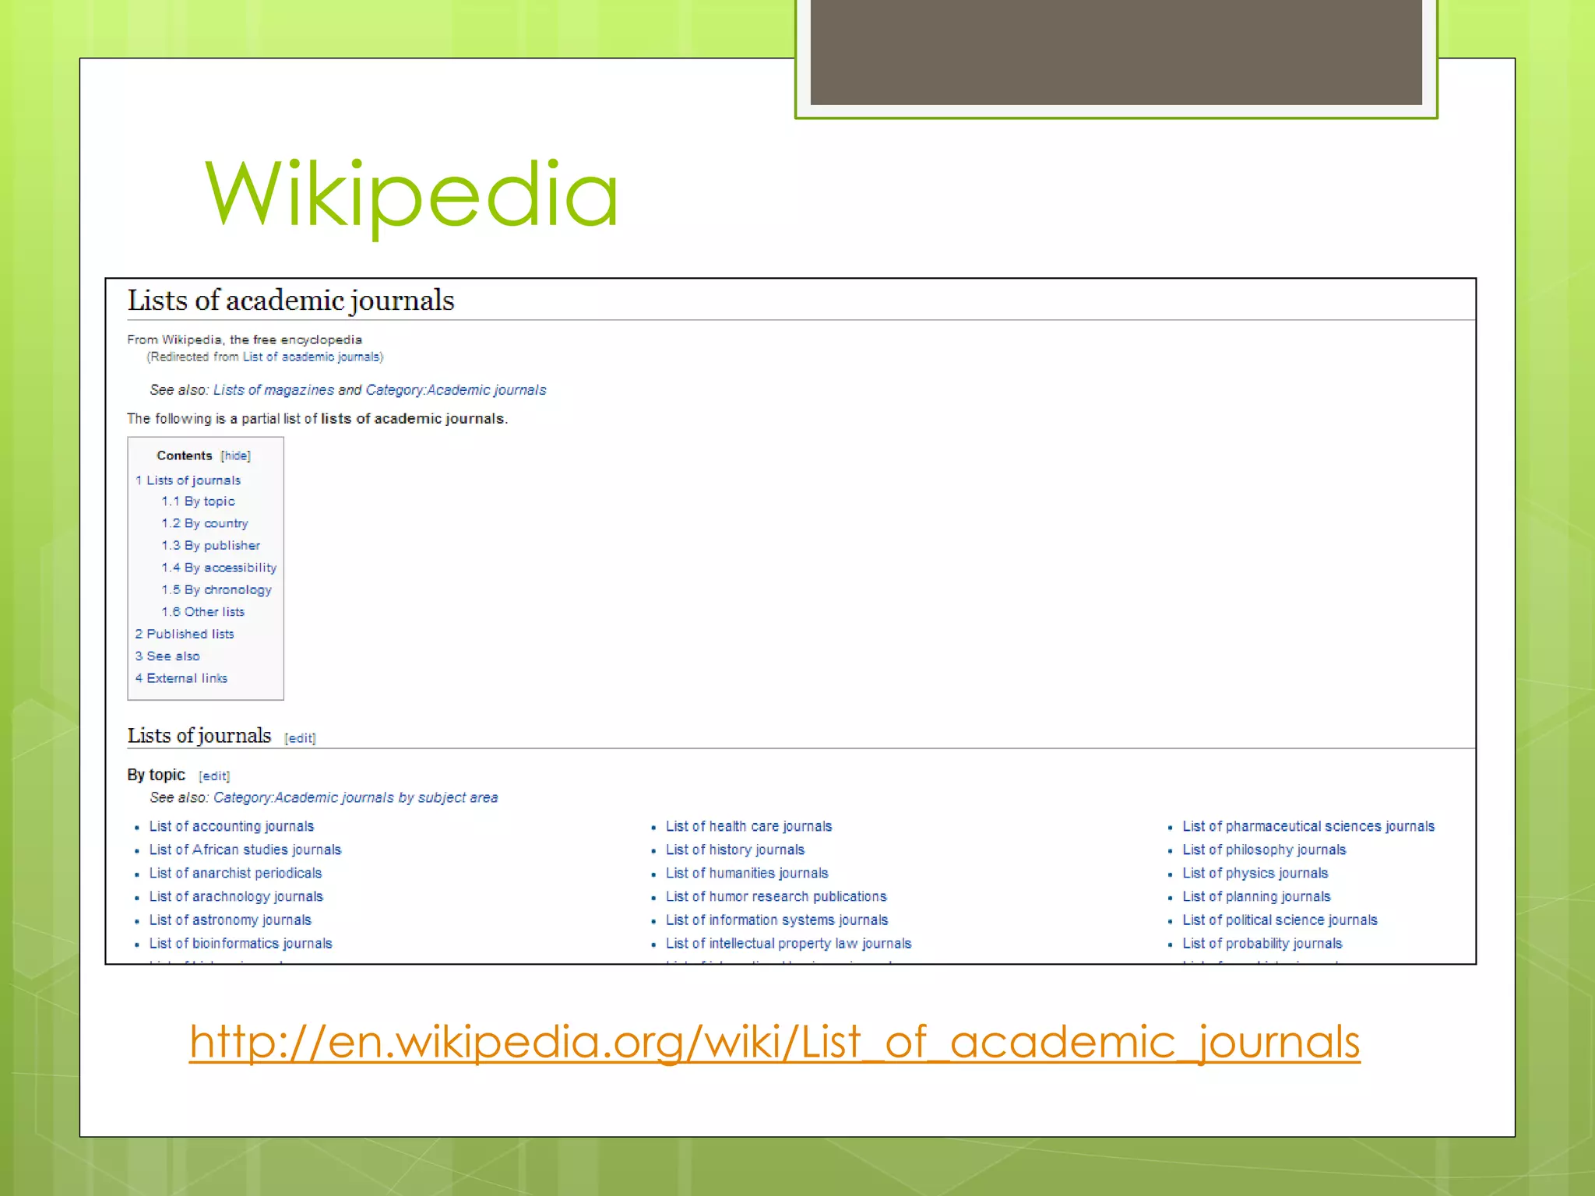Open 'List of philosophy journals'
Screen dimensions: 1595x1196
(1264, 850)
